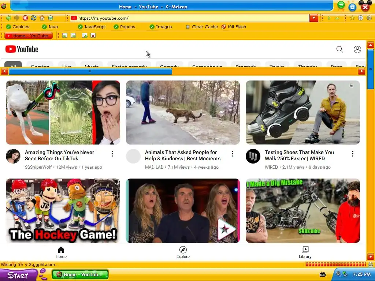
Task: Play the leopard on the road thumbnail
Action: coord(183,112)
